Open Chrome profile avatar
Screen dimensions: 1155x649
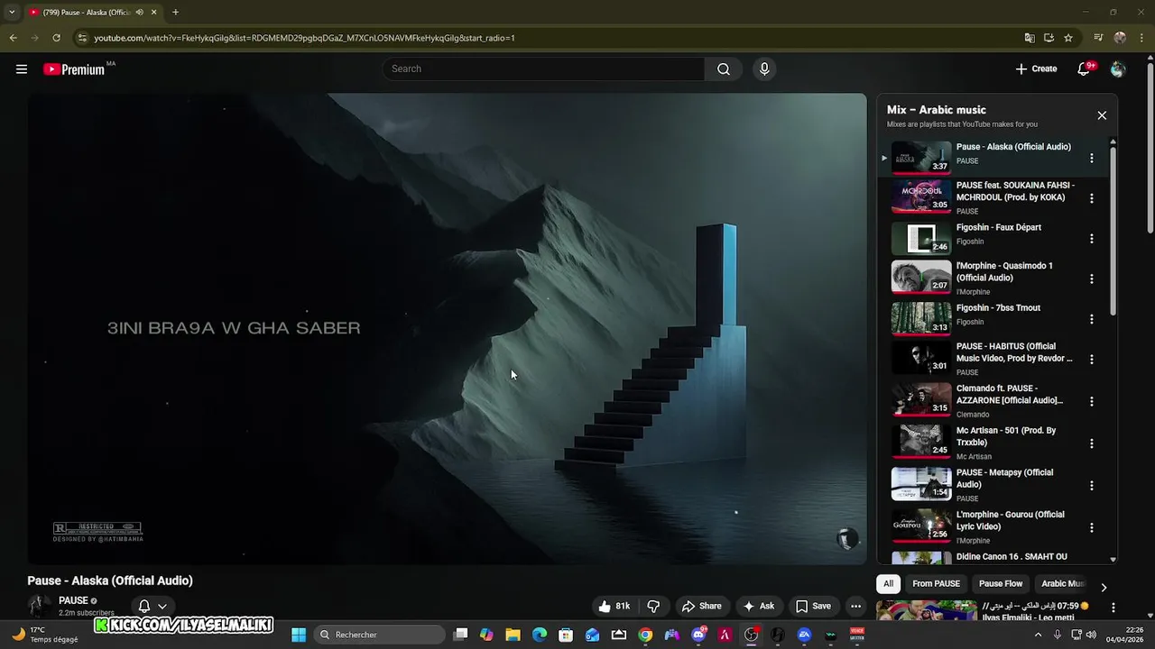pyautogui.click(x=1120, y=38)
